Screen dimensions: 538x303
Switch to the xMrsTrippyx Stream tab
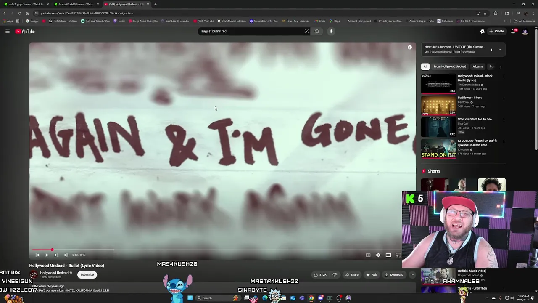tap(26, 4)
